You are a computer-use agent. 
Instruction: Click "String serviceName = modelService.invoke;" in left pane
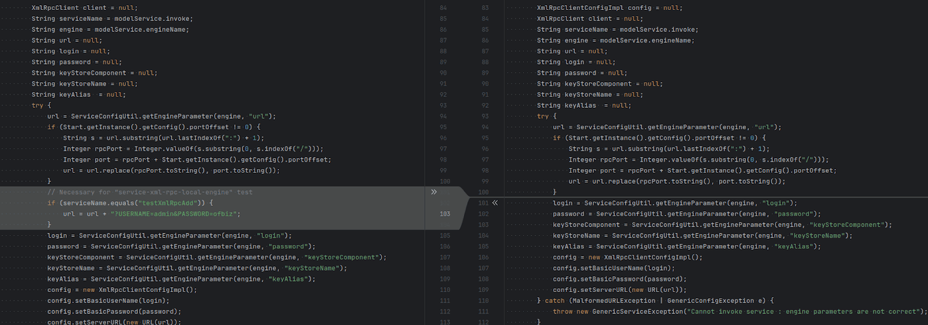(x=112, y=19)
